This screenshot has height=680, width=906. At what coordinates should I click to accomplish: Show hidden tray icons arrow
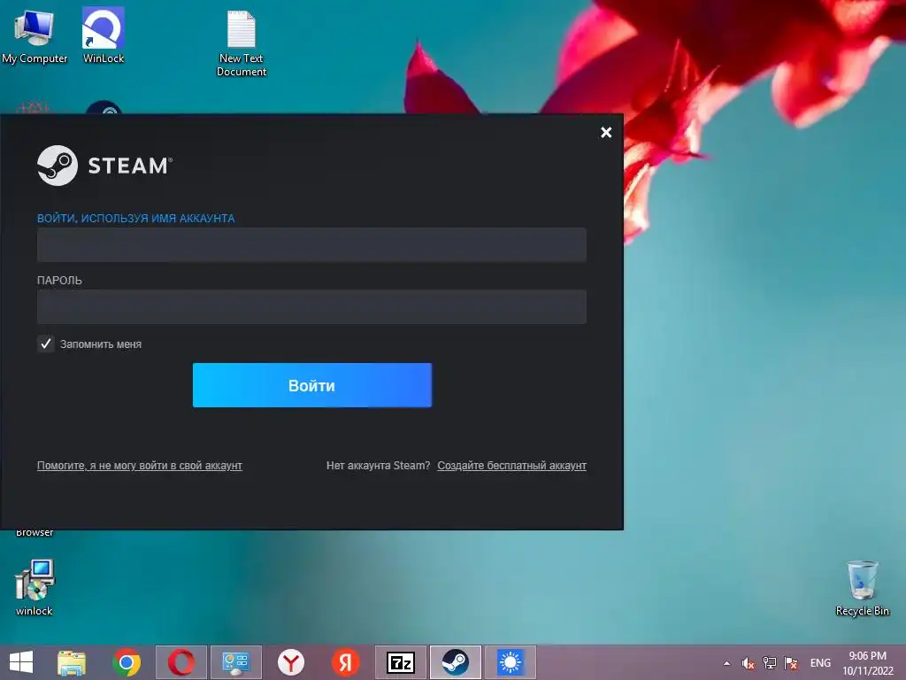pyautogui.click(x=727, y=663)
